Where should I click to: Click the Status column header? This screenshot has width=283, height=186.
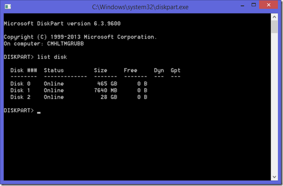(x=54, y=70)
